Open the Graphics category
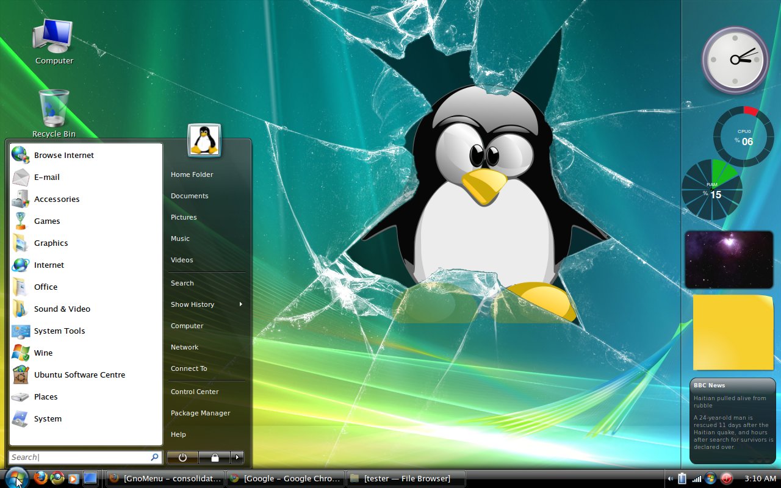 coord(86,243)
